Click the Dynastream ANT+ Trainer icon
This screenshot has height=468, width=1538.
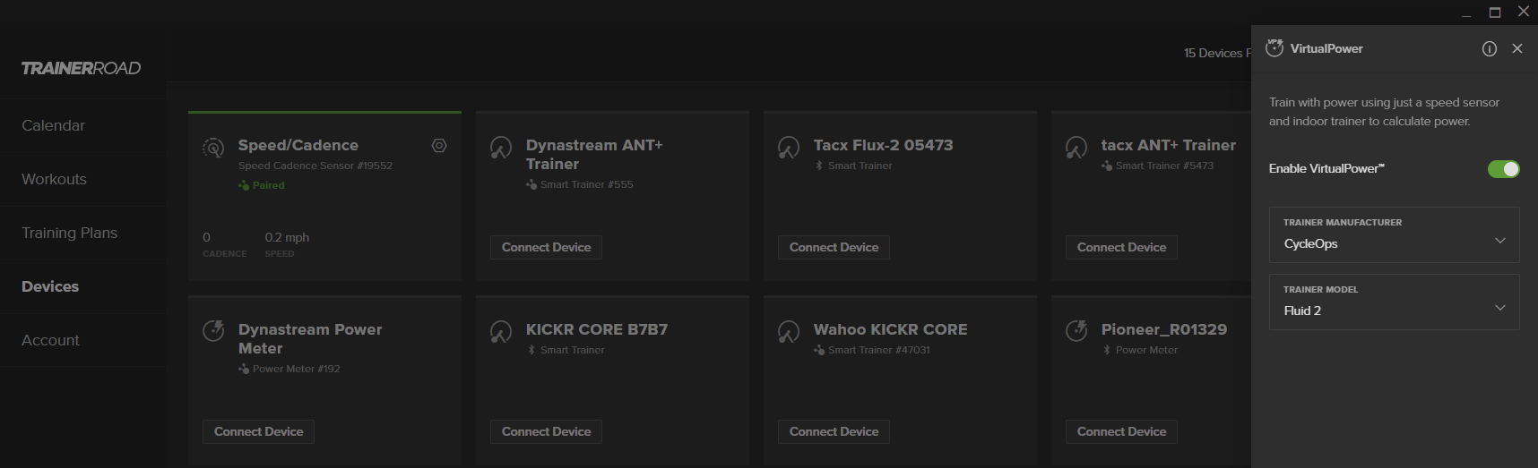click(x=501, y=148)
